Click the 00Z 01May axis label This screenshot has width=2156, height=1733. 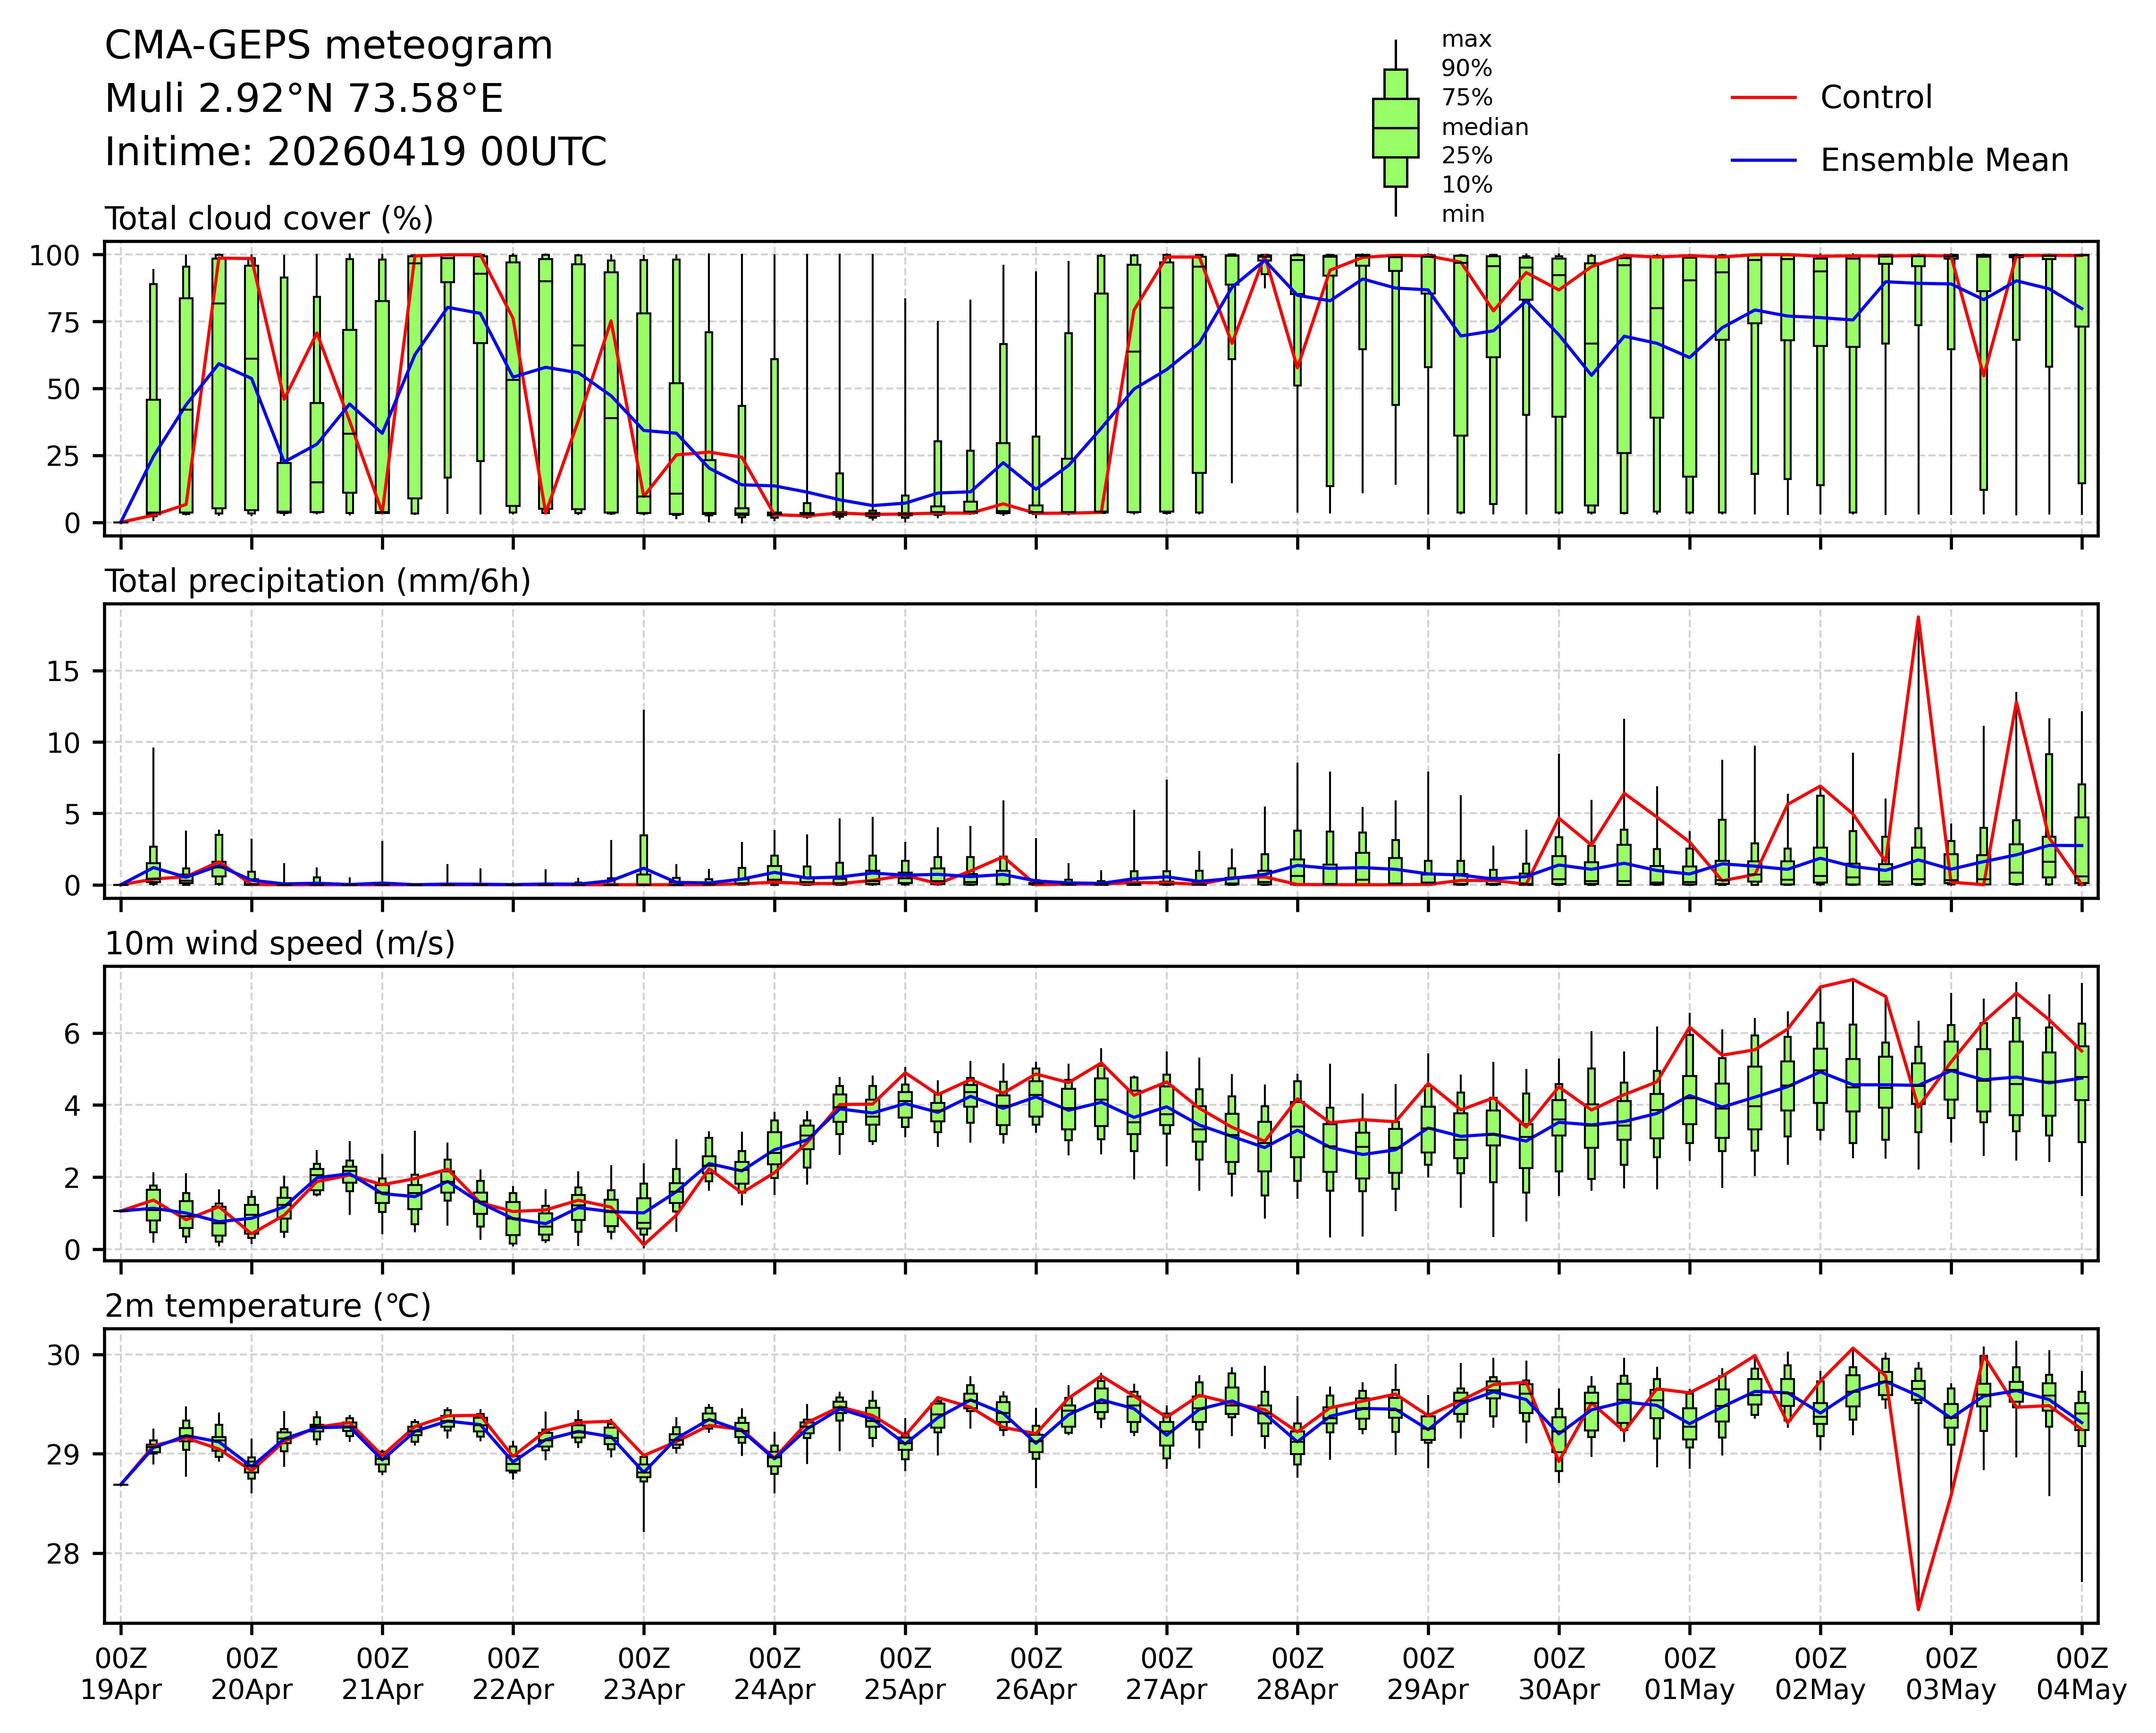(x=1689, y=1674)
